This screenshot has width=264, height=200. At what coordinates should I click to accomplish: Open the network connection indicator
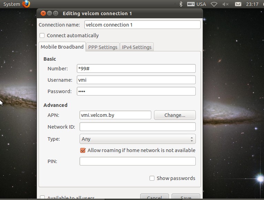(214, 4)
